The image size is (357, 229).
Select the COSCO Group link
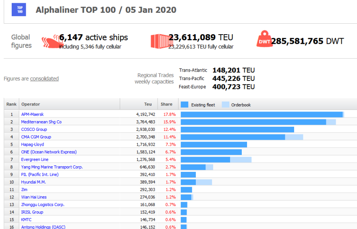pyautogui.click(x=34, y=130)
